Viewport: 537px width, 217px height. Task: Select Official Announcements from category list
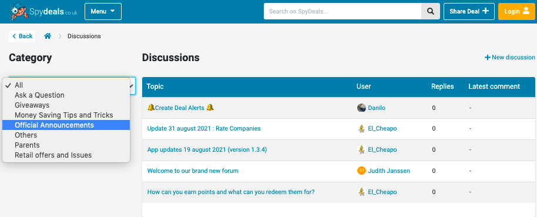[x=66, y=125]
